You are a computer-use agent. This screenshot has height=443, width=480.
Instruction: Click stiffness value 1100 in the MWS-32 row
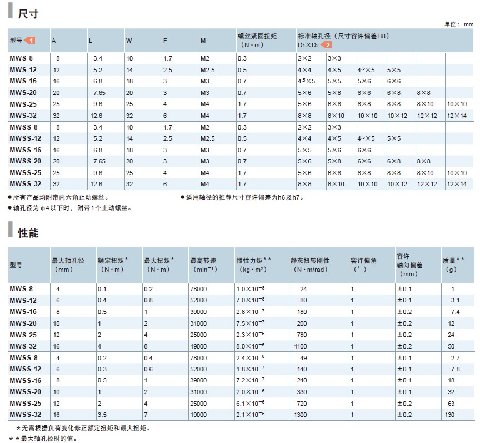(x=301, y=346)
